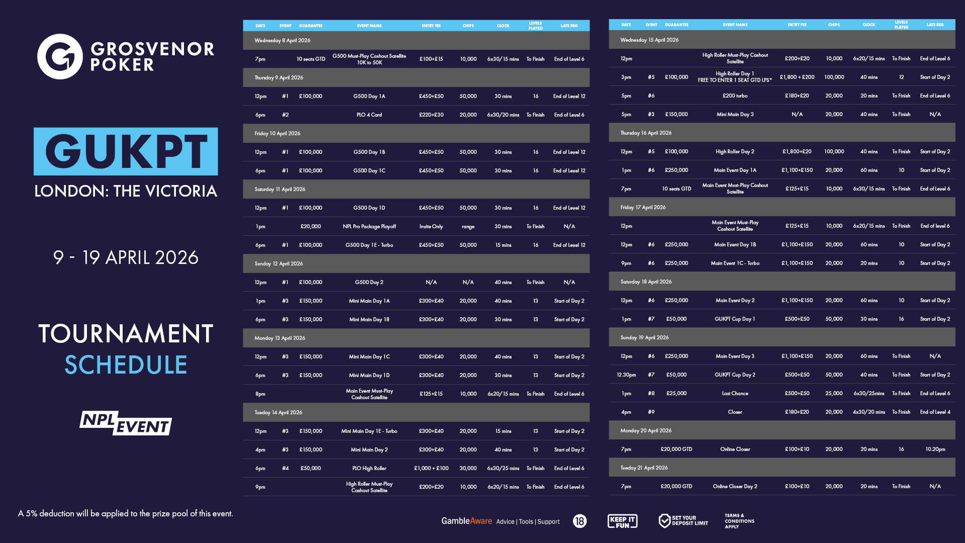Open the GambleAware Advice link
The width and height of the screenshot is (965, 543).
[x=505, y=522]
